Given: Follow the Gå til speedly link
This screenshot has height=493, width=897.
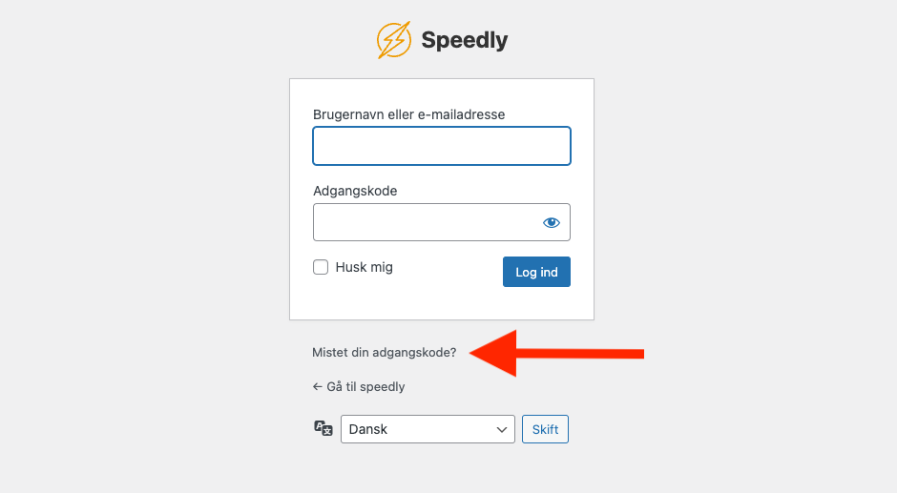Looking at the screenshot, I should 365,387.
